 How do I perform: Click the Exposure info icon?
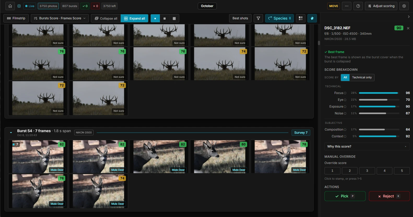345,107
